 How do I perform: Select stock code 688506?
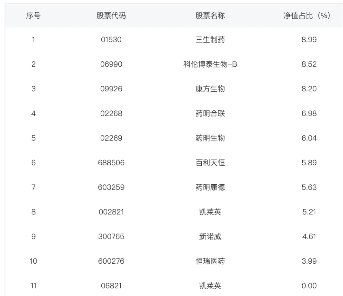(111, 163)
